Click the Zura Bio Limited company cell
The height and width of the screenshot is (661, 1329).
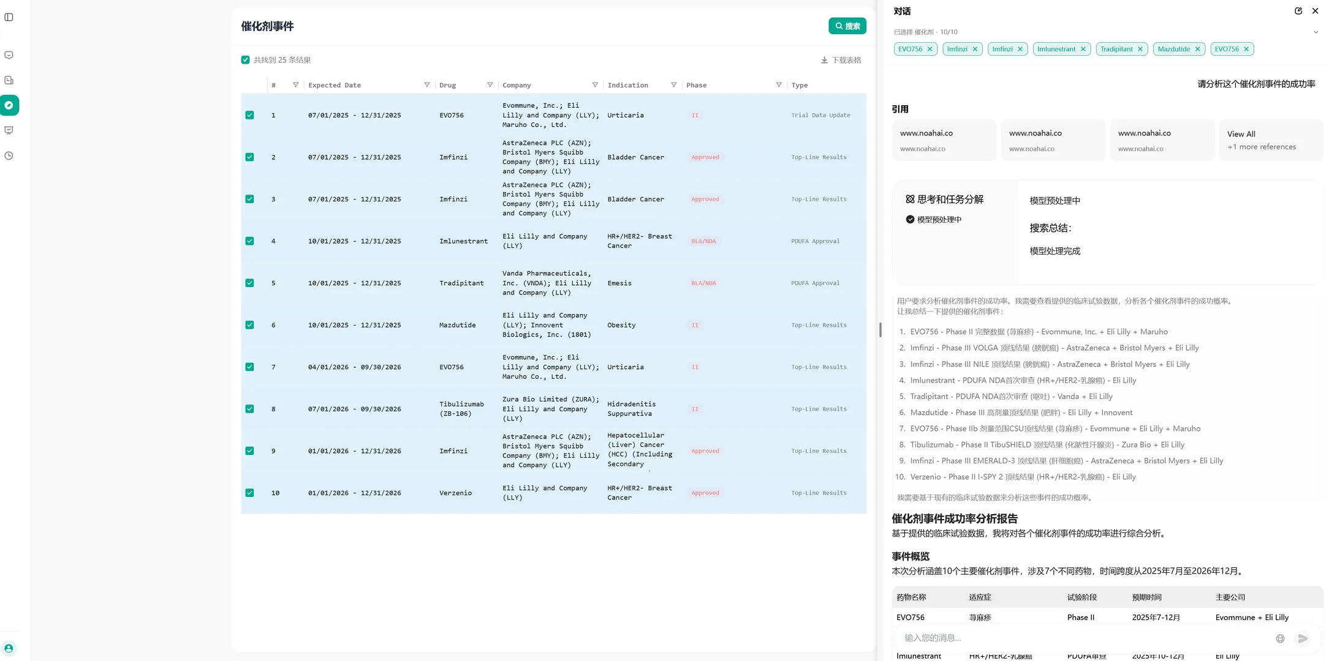[x=551, y=409]
